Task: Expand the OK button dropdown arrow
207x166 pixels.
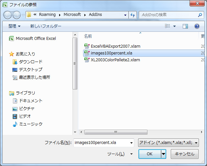Action: pos(163,154)
